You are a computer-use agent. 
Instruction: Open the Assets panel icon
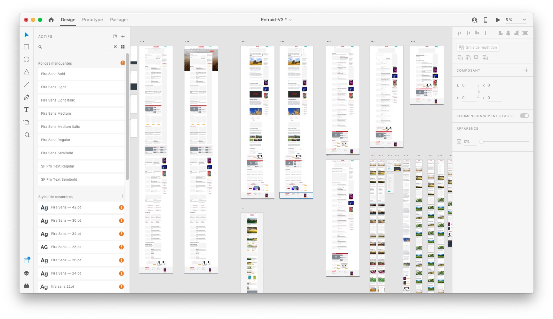click(26, 260)
